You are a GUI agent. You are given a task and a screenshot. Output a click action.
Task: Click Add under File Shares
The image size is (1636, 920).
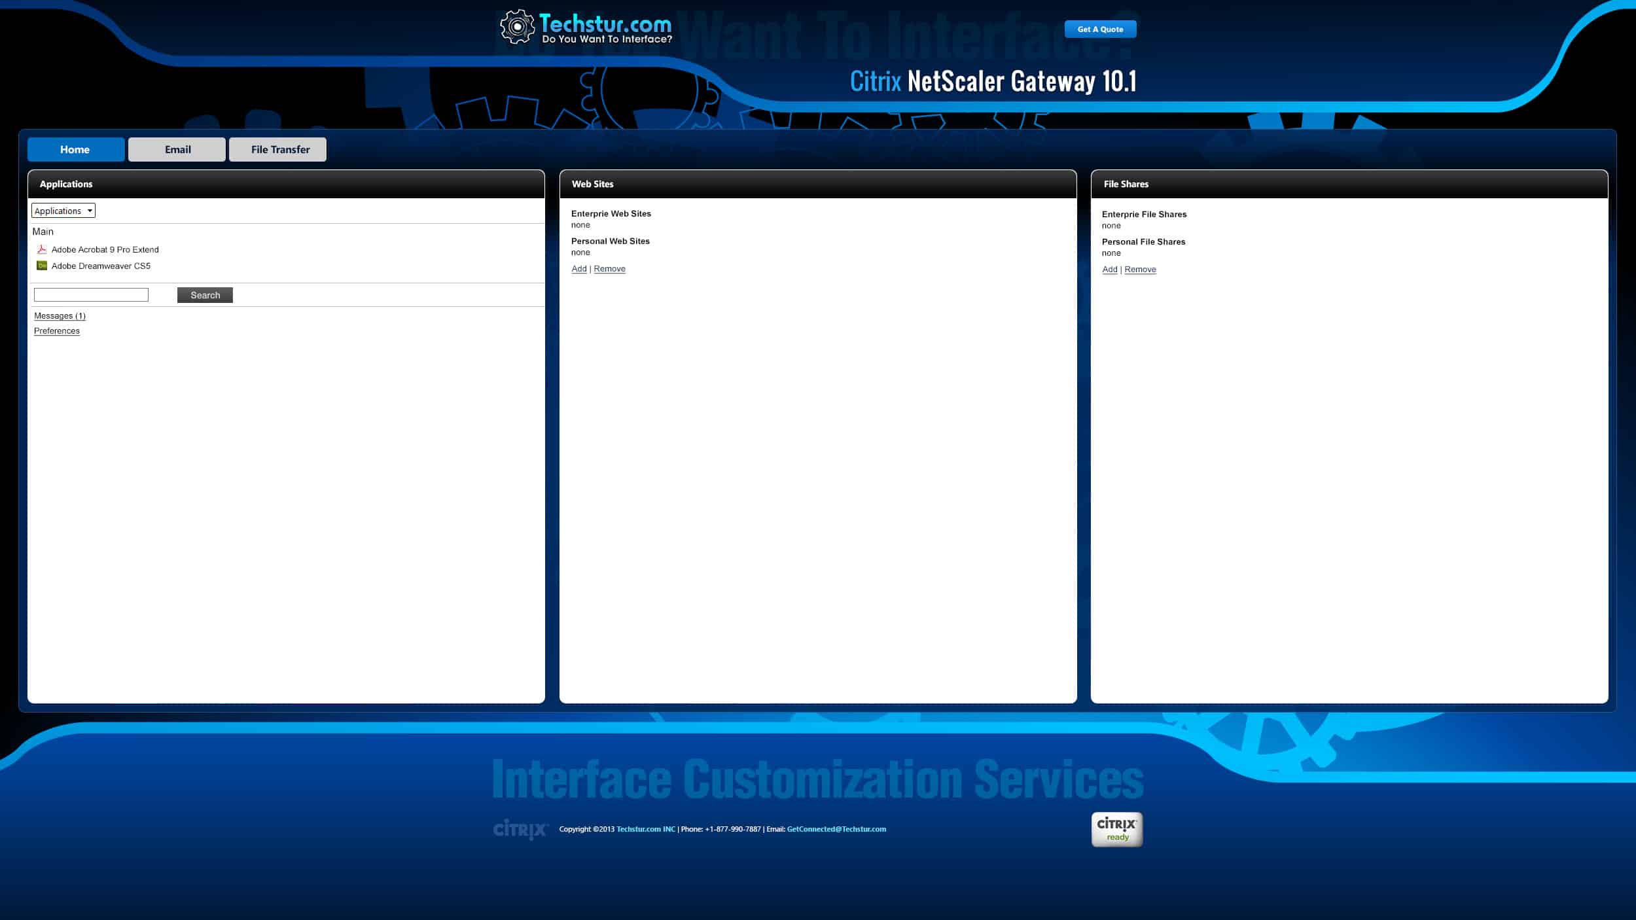[x=1110, y=269]
